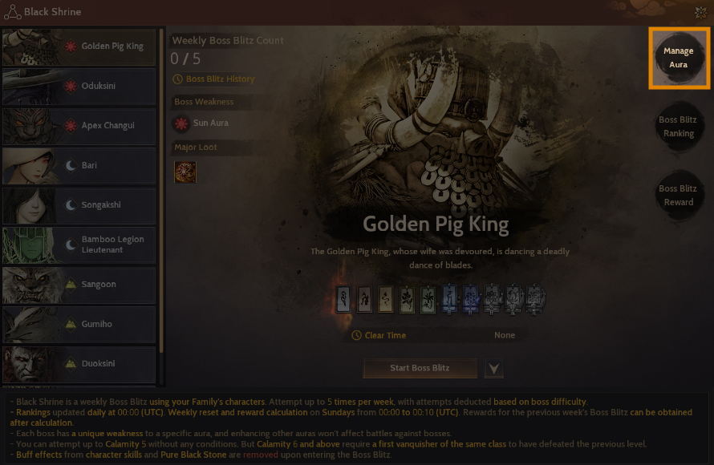The image size is (714, 465).
Task: Select Bari from the boss list
Action: click(79, 166)
